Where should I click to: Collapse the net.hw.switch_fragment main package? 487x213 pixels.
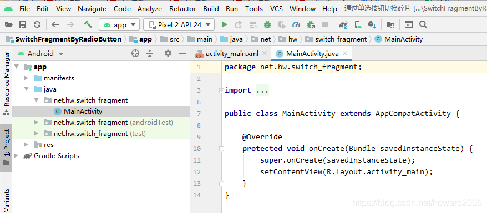(37, 100)
